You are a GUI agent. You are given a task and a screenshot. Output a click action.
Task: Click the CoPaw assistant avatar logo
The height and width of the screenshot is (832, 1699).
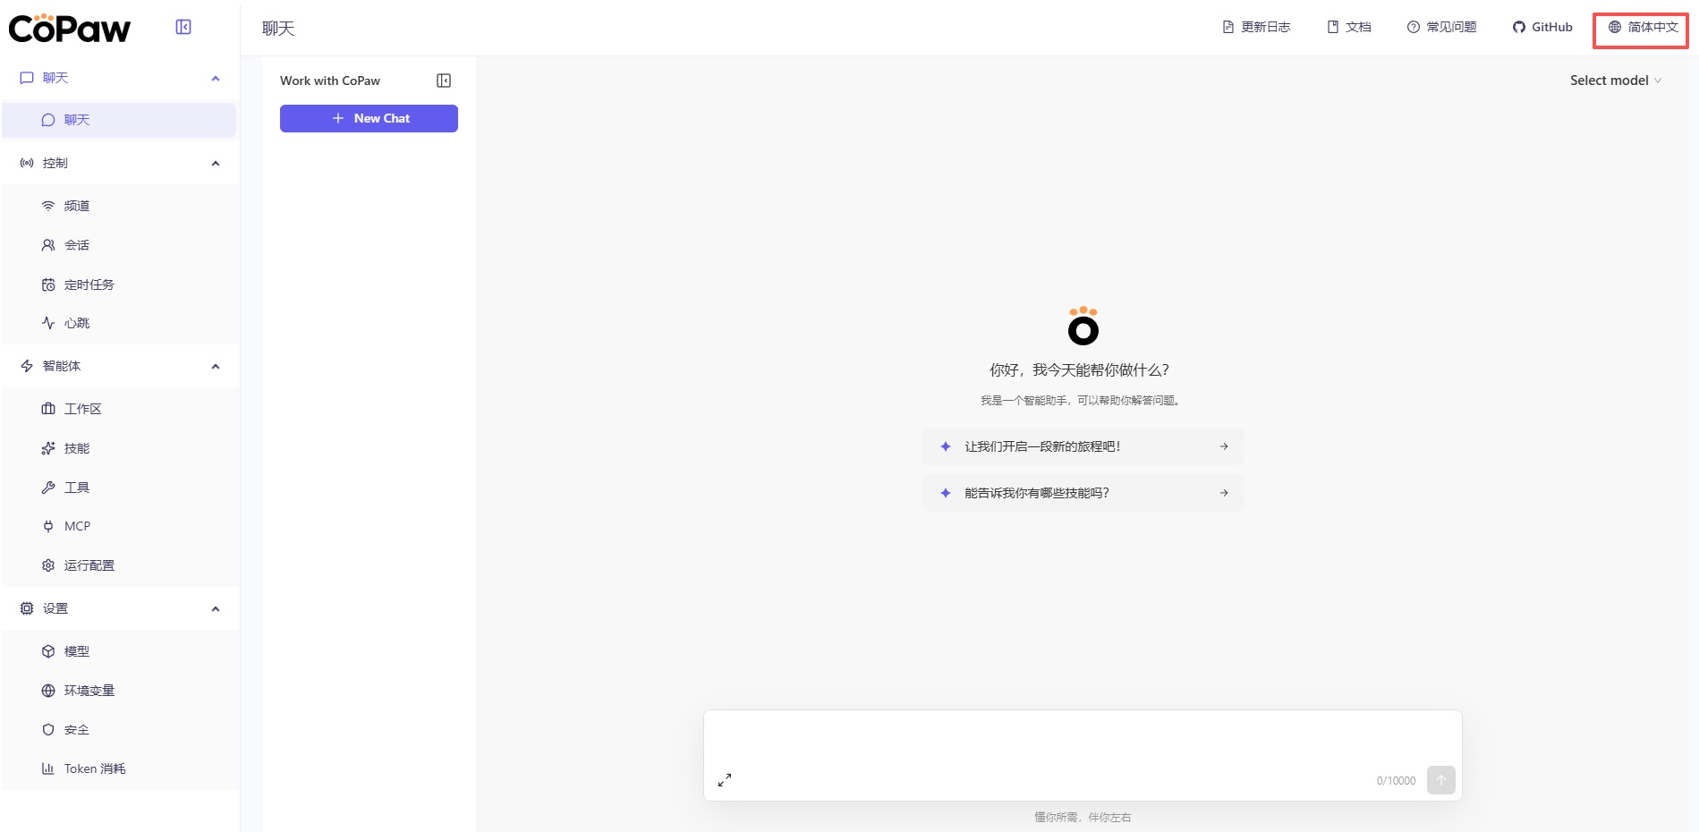[x=1083, y=326]
